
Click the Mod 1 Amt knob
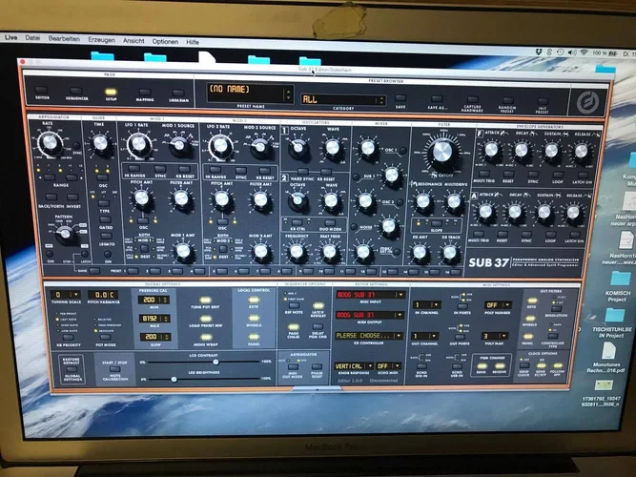(x=183, y=251)
